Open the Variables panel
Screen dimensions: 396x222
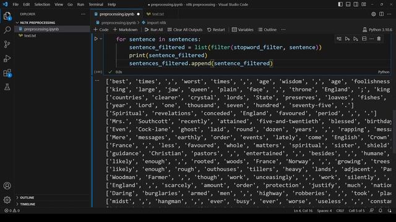(243, 30)
